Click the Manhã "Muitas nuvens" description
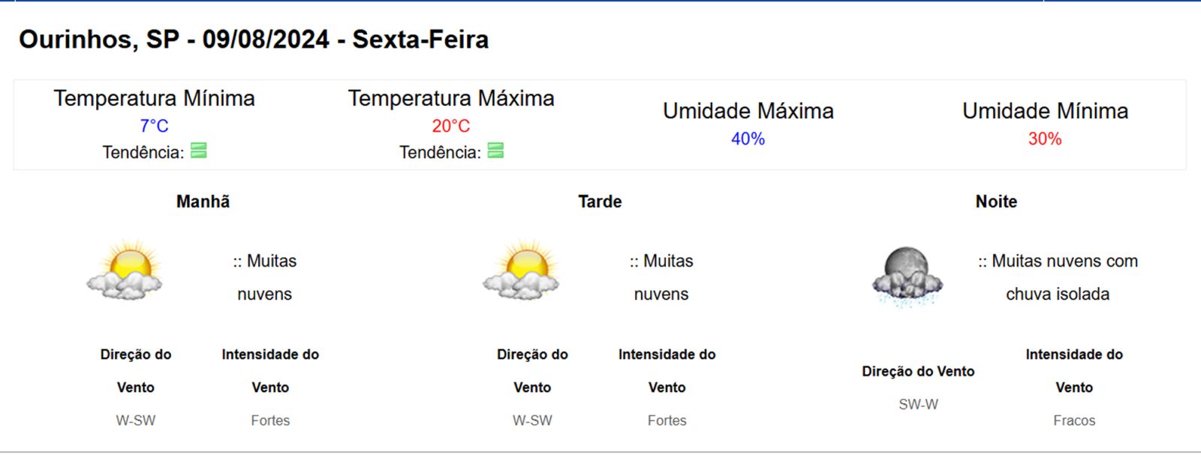The height and width of the screenshot is (455, 1201). point(265,277)
